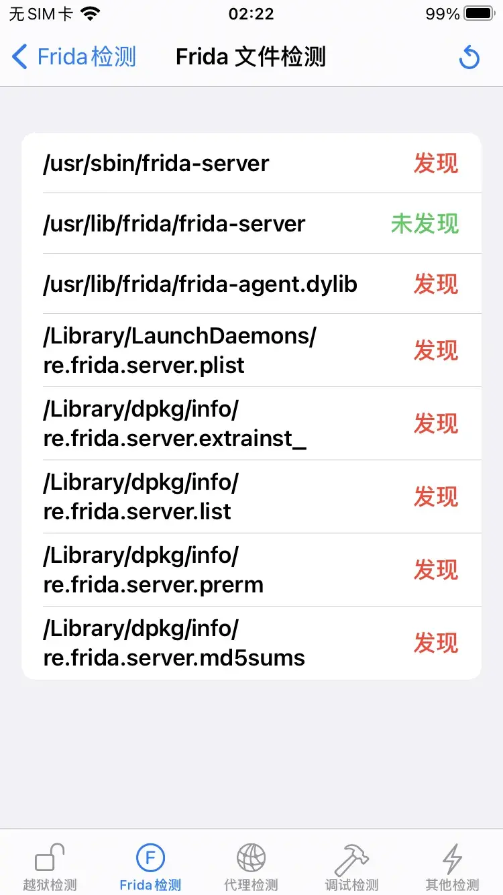Tap the Wi-Fi icon in the status bar
The width and height of the screenshot is (503, 895).
89,13
